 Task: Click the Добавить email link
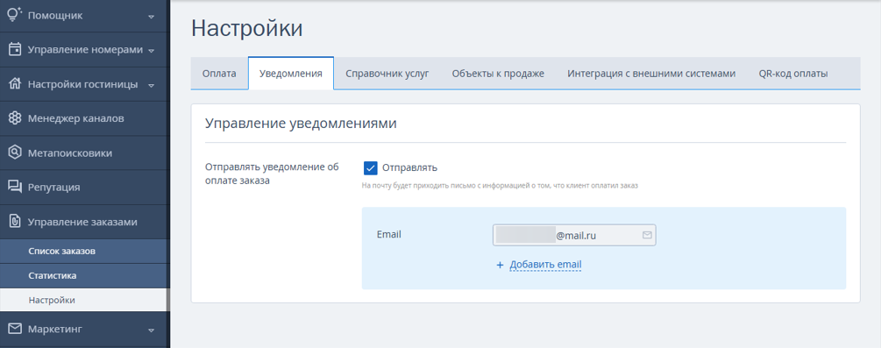point(545,265)
